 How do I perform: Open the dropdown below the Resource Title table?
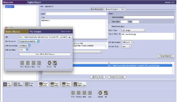coord(87,52)
